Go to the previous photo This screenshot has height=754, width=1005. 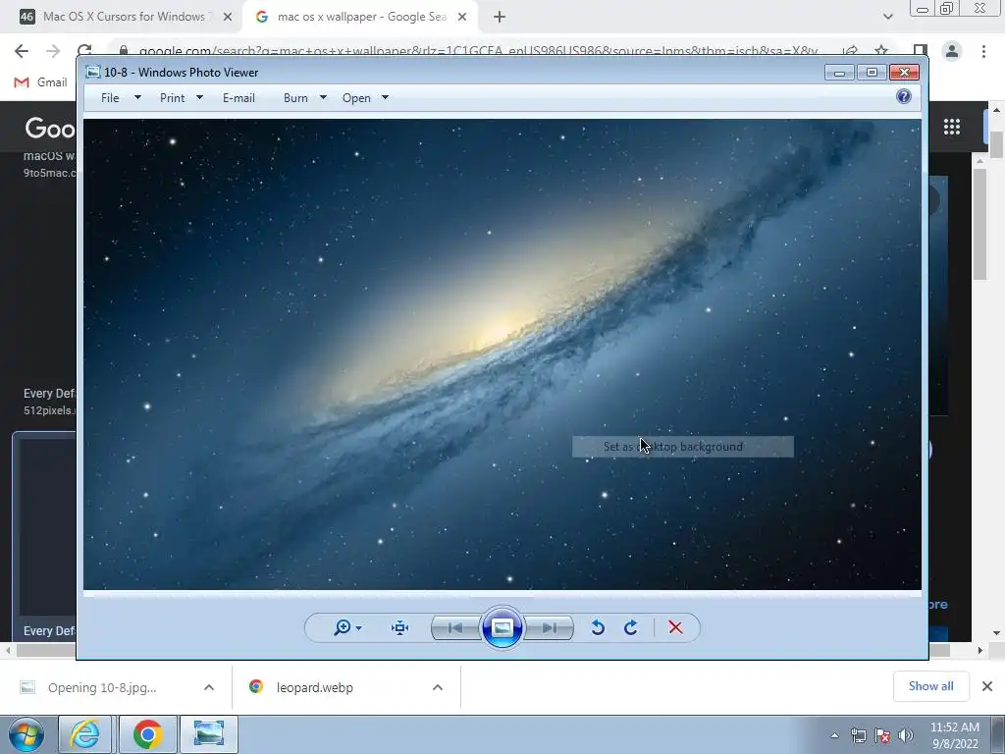455,627
